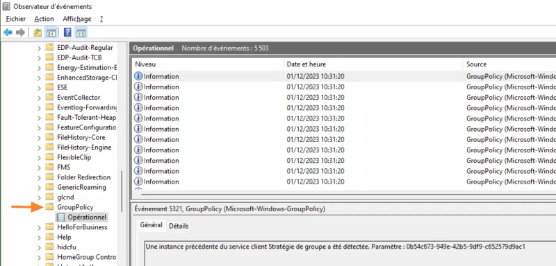This screenshot has width=556, height=266.
Task: Select the GenericRoaming folder icon
Action: pos(49,187)
